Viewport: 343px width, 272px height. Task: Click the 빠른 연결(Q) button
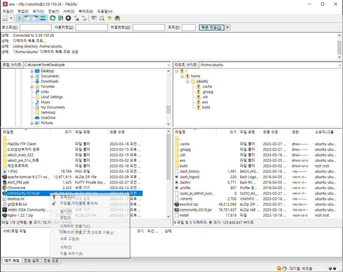(211, 27)
